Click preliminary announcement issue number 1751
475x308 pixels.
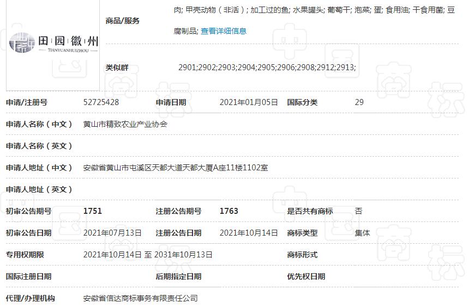click(x=92, y=211)
